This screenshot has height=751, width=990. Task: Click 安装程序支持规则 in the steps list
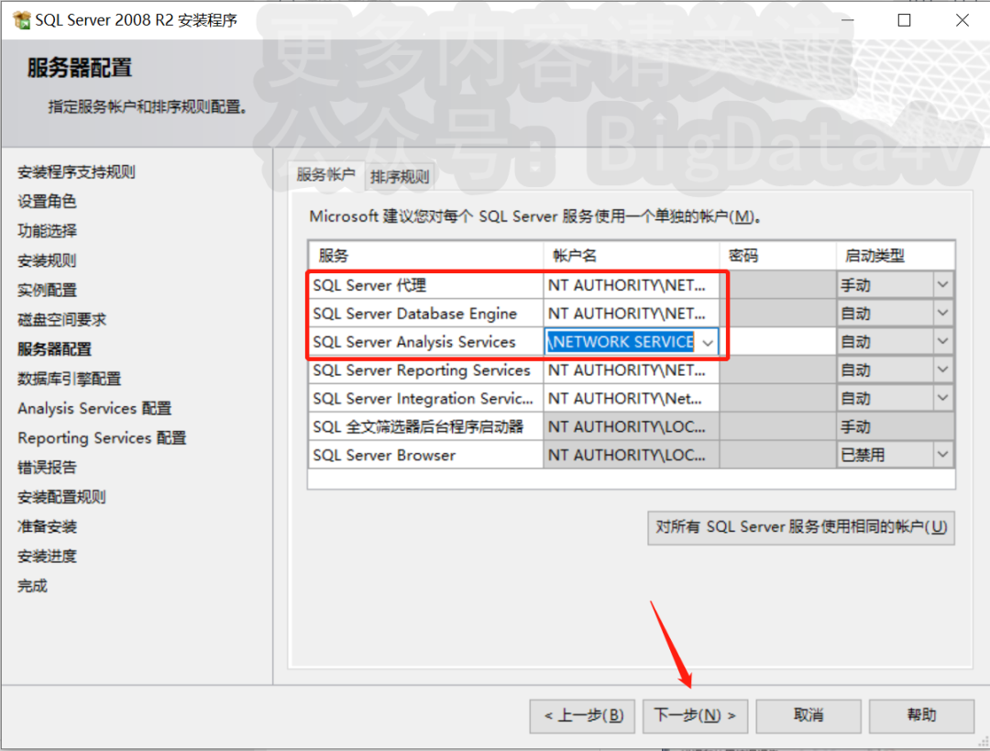click(x=76, y=171)
